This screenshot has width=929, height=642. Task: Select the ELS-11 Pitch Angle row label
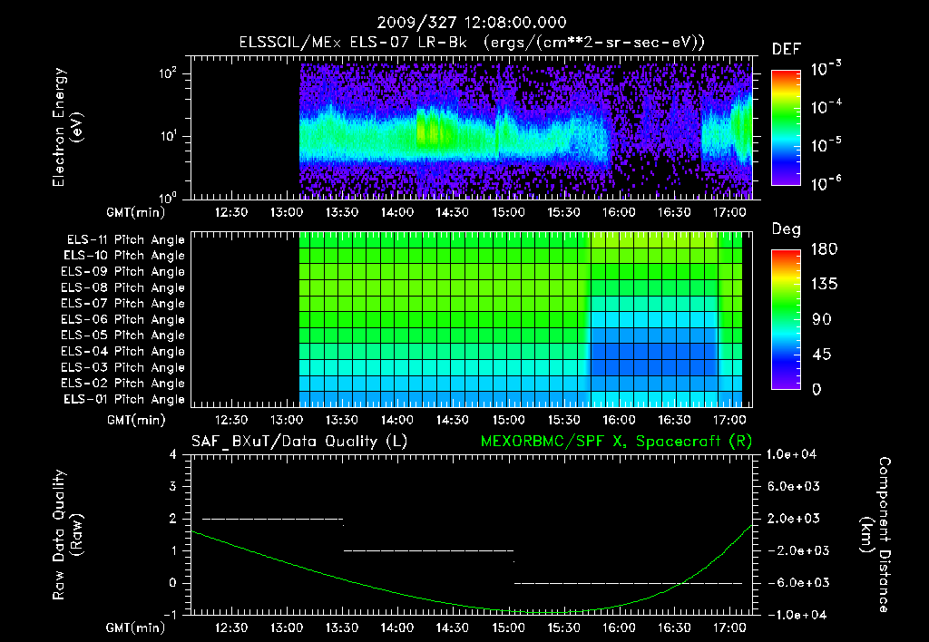coord(125,240)
